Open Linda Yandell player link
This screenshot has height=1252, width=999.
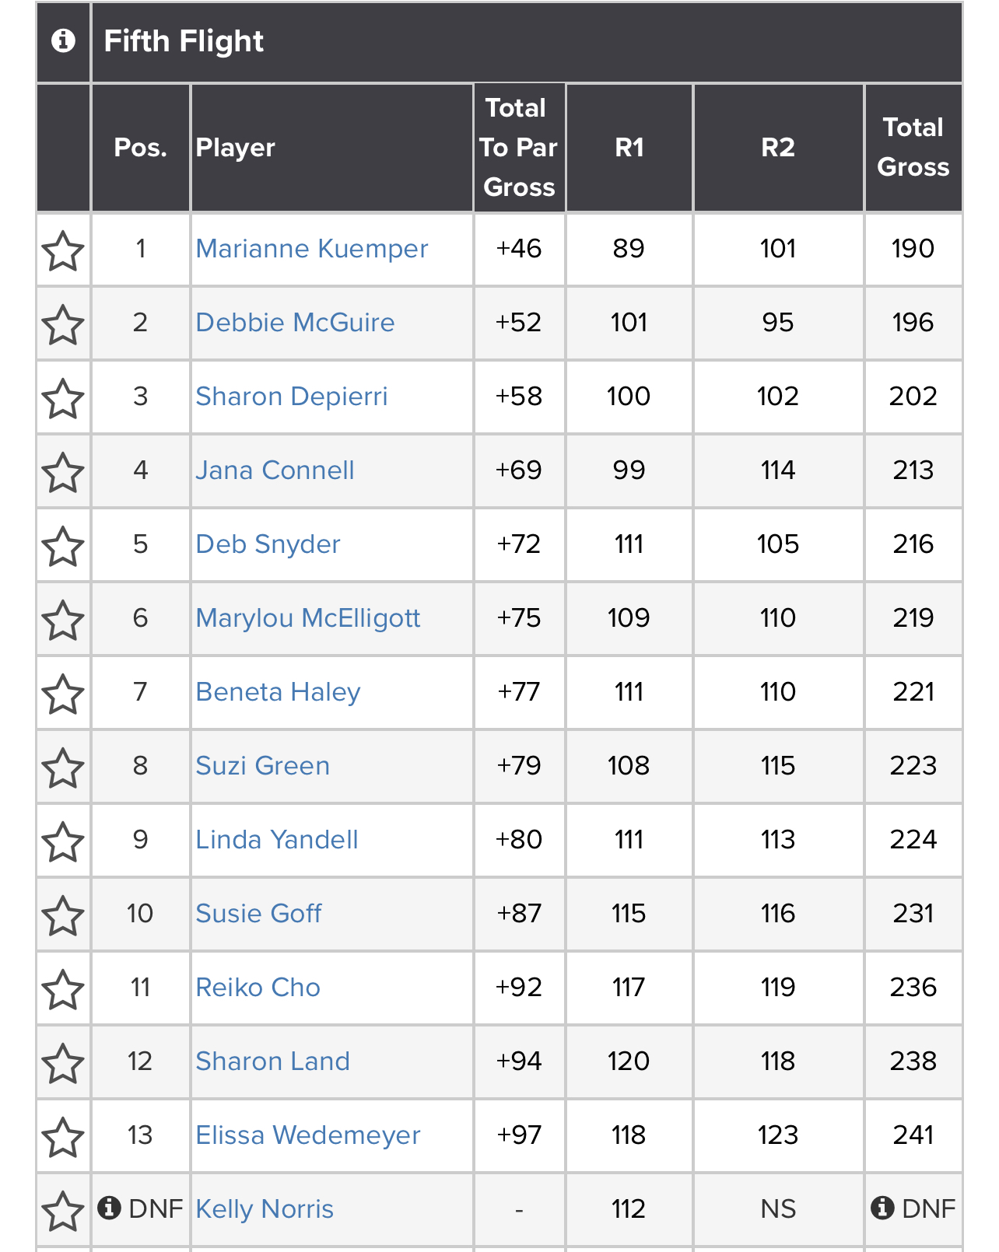pyautogui.click(x=276, y=840)
